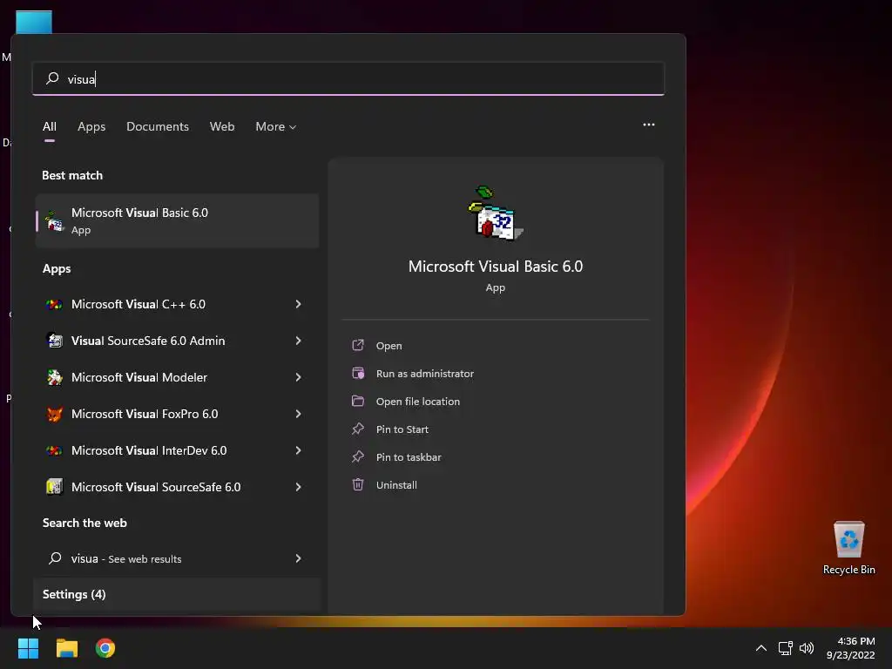Select the Microsoft Visual Modeler result

pyautogui.click(x=177, y=377)
